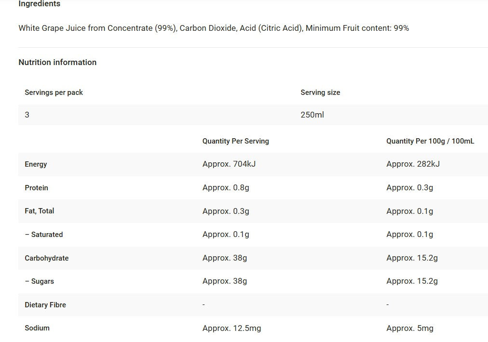This screenshot has height=342, width=488.
Task: Click the Quantity Per 100g / 100mL header
Action: [x=430, y=141]
